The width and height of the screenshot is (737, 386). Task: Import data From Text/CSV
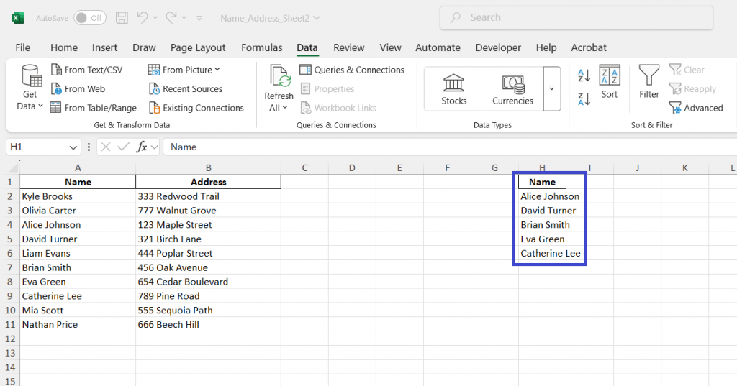87,70
